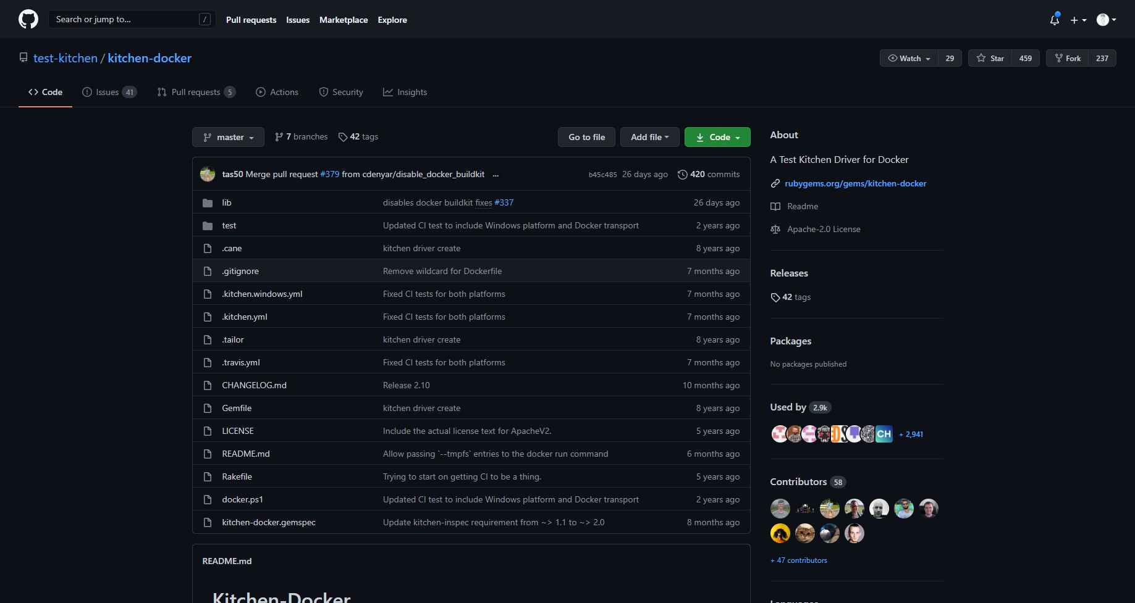Switch to the Pull requests repo tab
The height and width of the screenshot is (603, 1135).
pos(196,92)
